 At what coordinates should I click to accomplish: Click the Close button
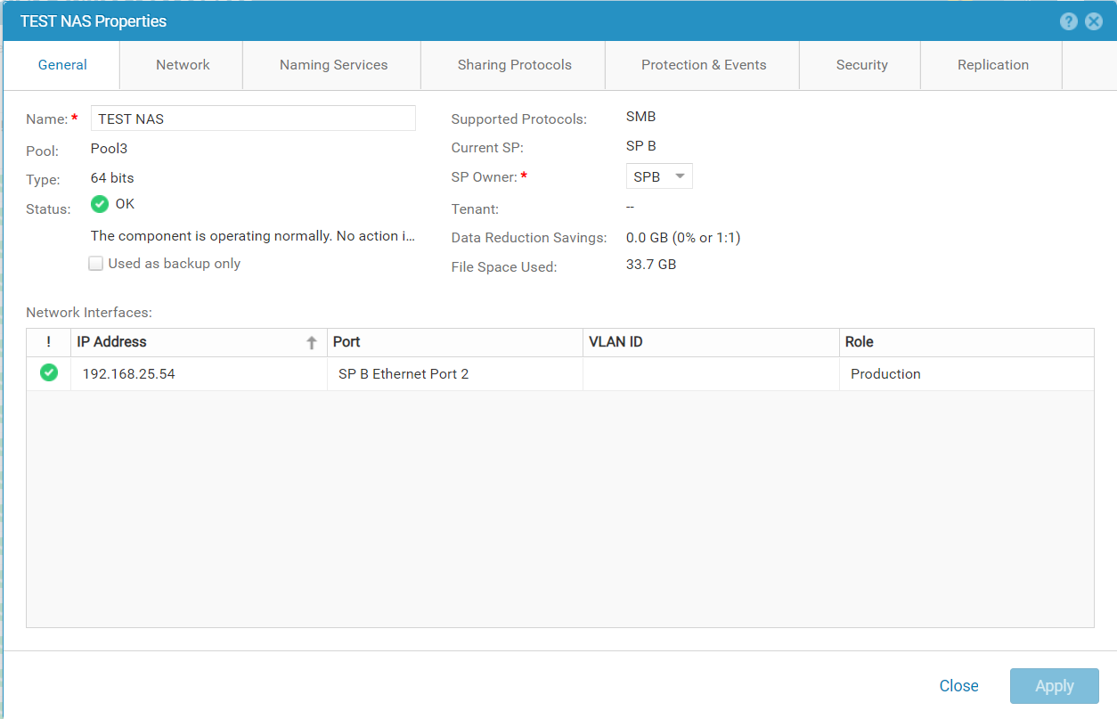[x=958, y=685]
